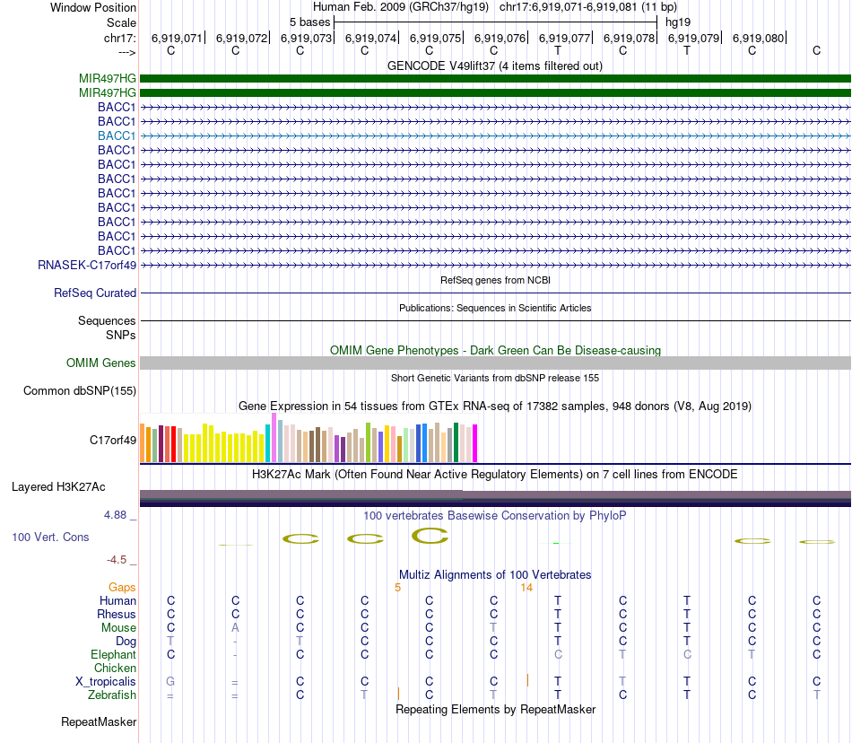Click the 100 Vert. Cons track label
The height and width of the screenshot is (743, 852).
(50, 537)
